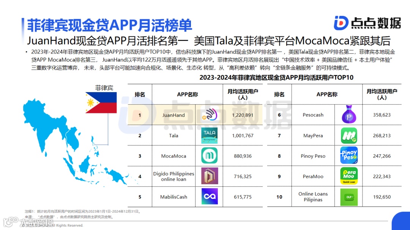Click the JuanHand app icon

(210, 115)
